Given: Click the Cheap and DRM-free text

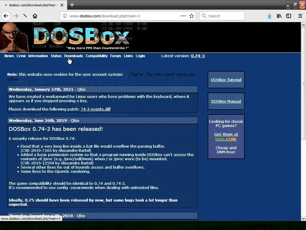Looking at the screenshot, I should click(226, 150).
